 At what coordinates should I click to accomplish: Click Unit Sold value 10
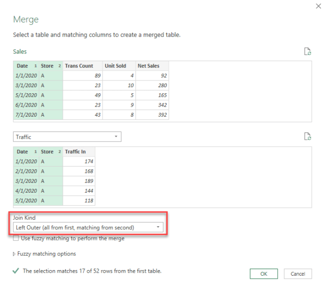coord(119,85)
